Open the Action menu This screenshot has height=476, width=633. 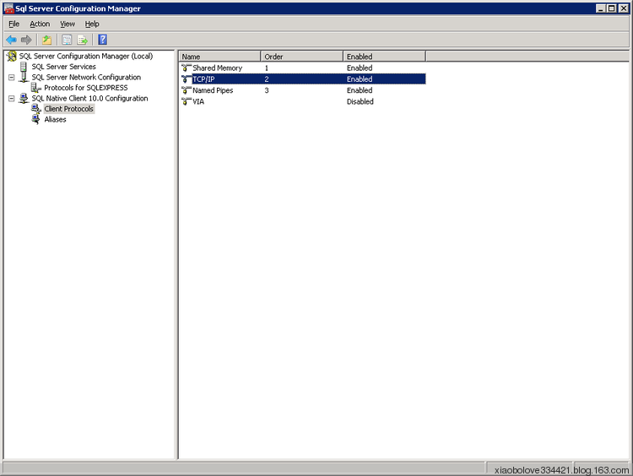40,24
